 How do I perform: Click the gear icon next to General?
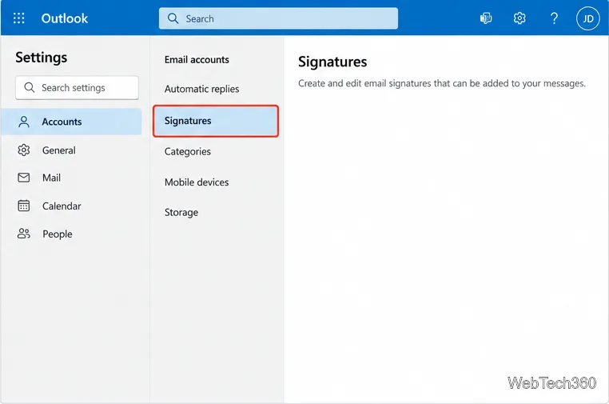pyautogui.click(x=24, y=150)
